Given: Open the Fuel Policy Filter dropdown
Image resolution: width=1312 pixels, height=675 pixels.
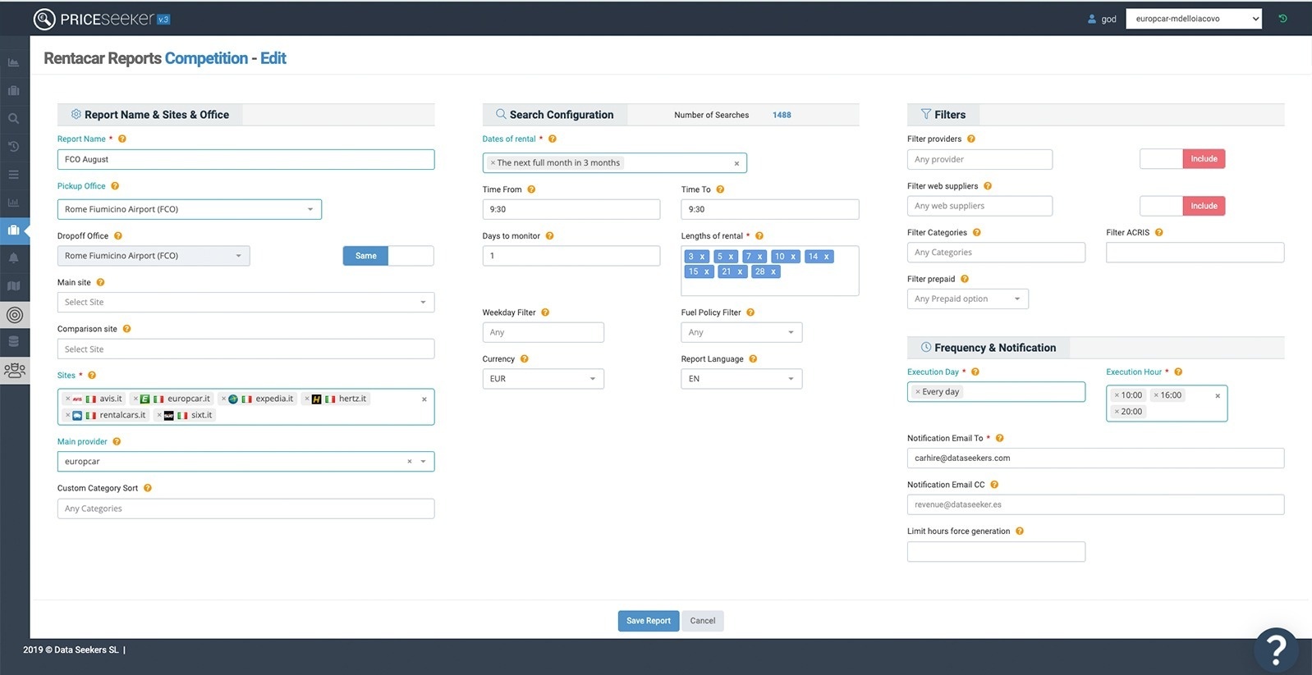Looking at the screenshot, I should [741, 332].
